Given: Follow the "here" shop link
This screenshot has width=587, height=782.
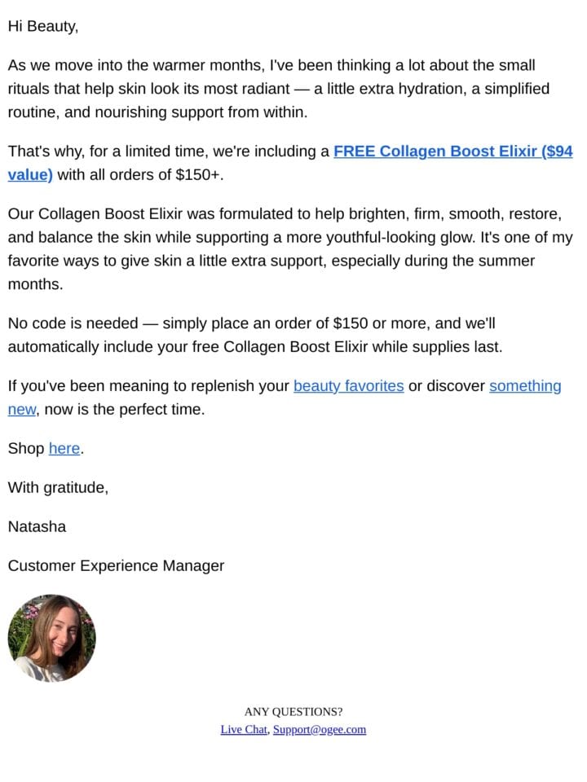Looking at the screenshot, I should click(64, 448).
